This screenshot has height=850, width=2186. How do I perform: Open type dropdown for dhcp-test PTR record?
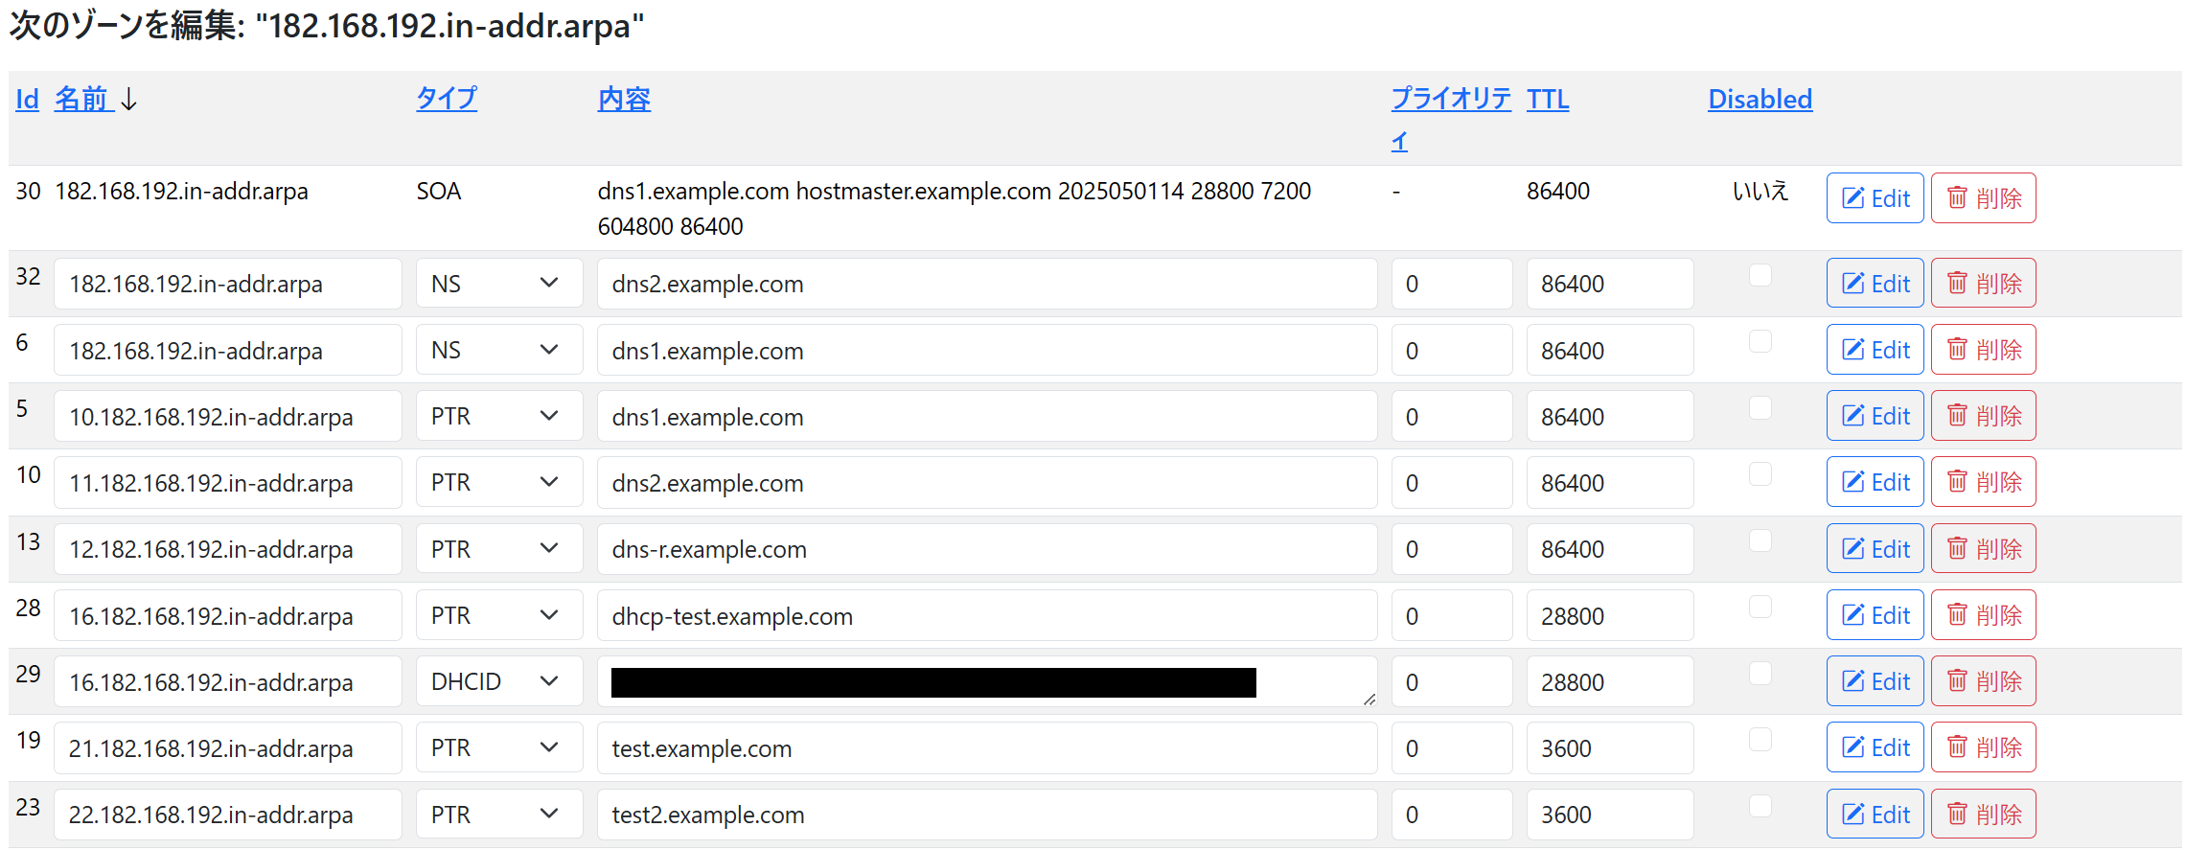point(499,615)
